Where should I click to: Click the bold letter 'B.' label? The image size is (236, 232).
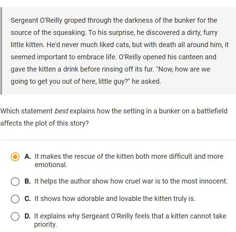point(28,181)
